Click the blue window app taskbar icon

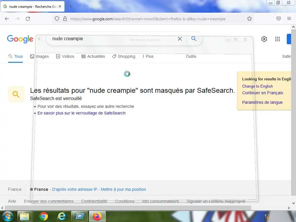(79, 216)
